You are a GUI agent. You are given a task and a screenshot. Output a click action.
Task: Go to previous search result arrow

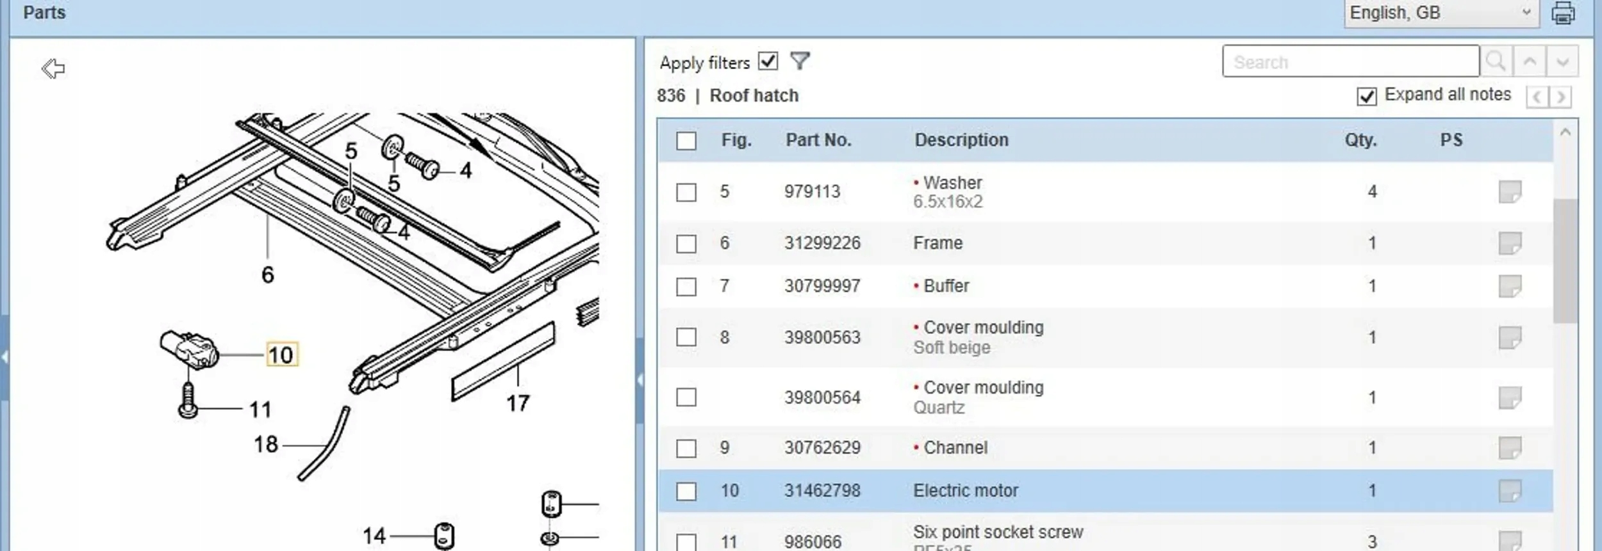[x=1530, y=61]
